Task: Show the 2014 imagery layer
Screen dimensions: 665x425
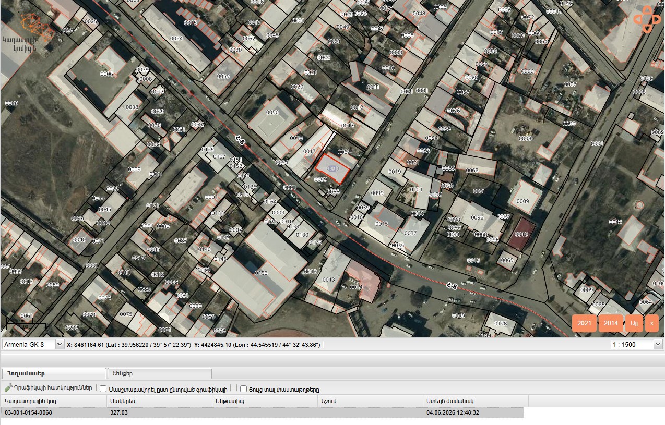Action: pos(611,323)
